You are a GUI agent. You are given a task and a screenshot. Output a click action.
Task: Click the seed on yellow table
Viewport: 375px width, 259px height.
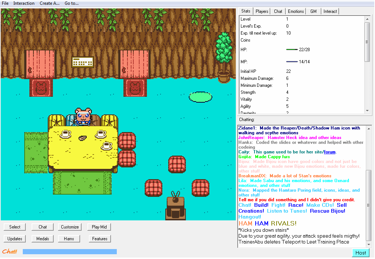(83, 138)
